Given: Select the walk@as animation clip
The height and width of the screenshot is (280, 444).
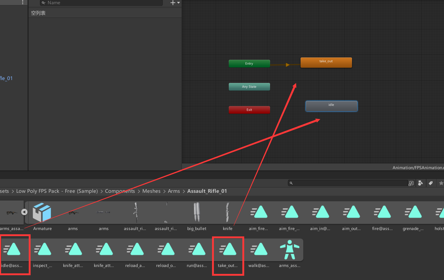Looking at the screenshot, I should (x=259, y=253).
